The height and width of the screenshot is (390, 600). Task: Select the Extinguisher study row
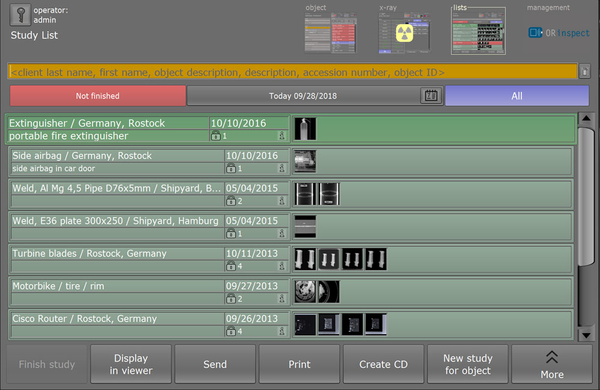click(x=291, y=129)
